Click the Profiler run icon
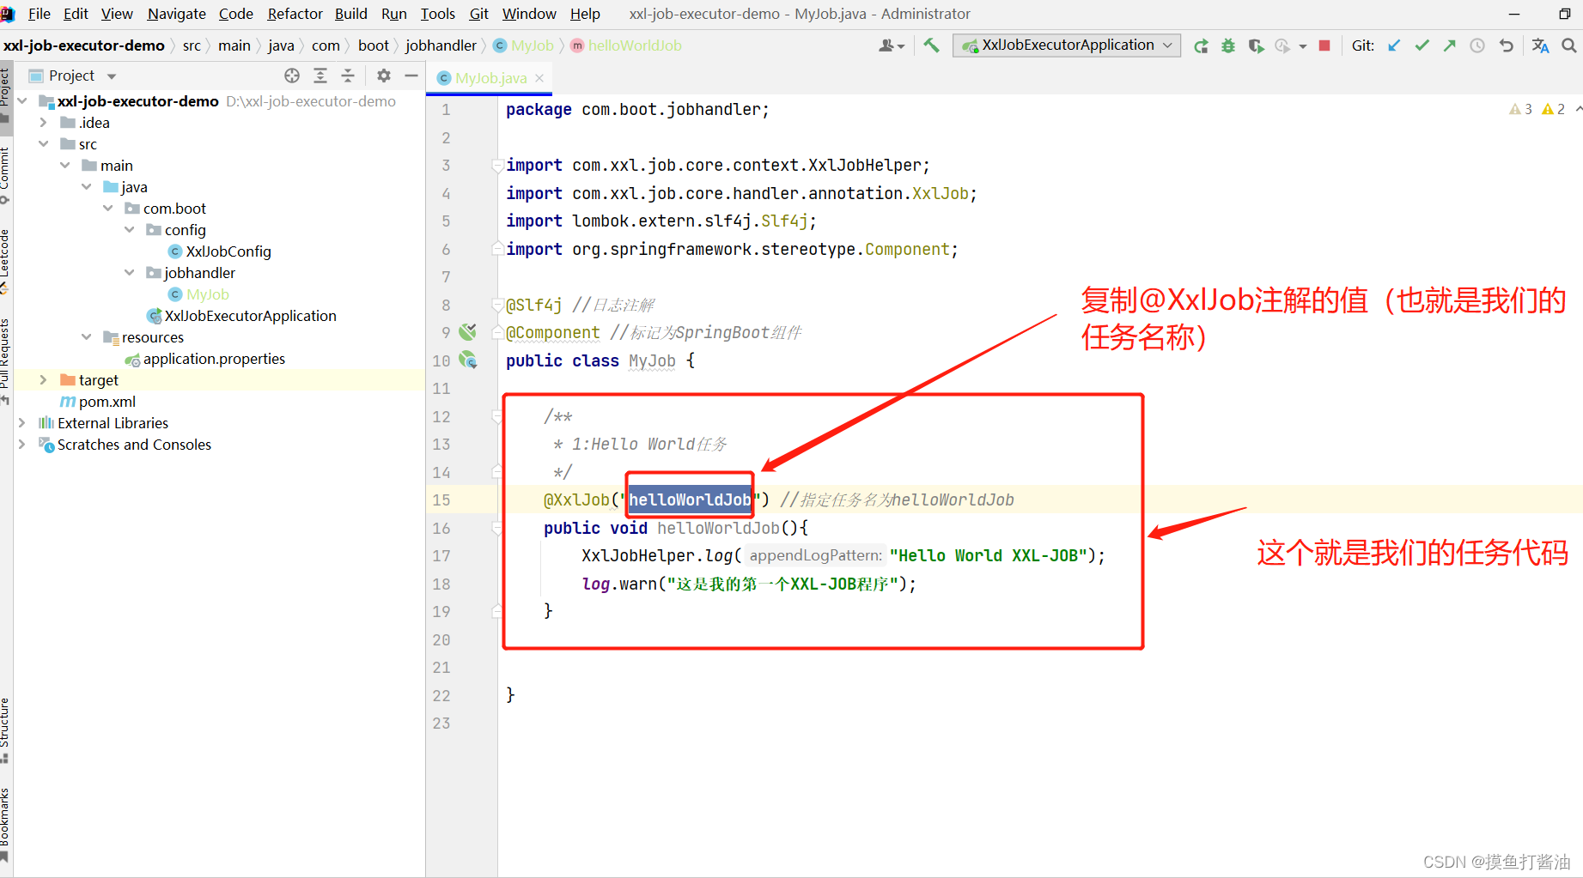Viewport: 1583px width, 878px height. (x=1282, y=45)
